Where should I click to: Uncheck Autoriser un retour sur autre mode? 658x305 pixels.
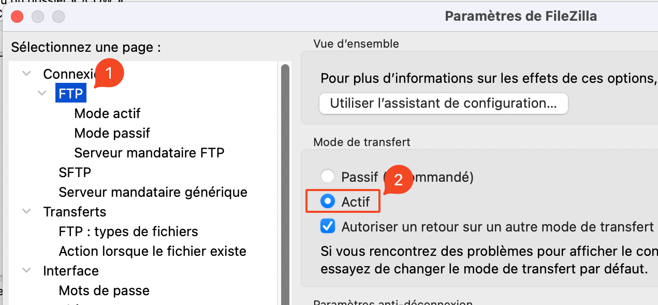[328, 226]
